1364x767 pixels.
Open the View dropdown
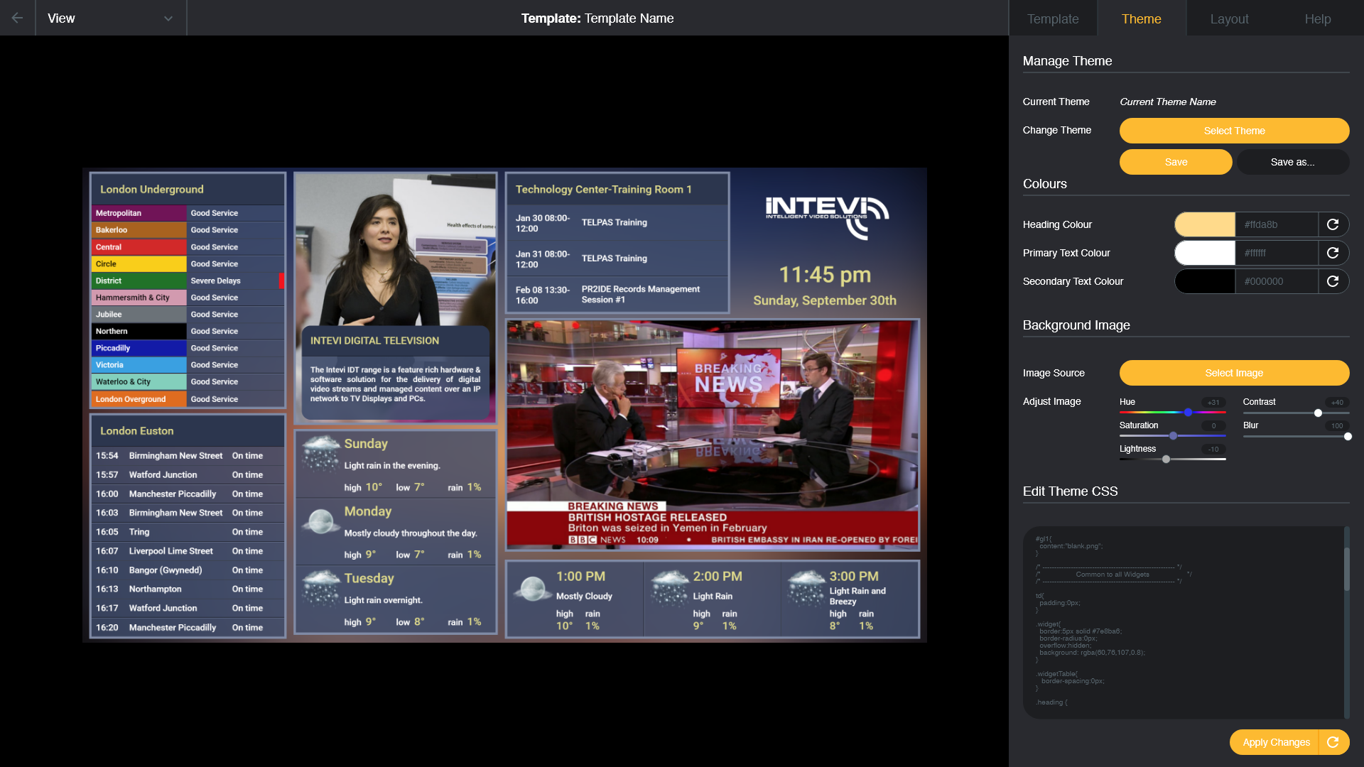111,18
